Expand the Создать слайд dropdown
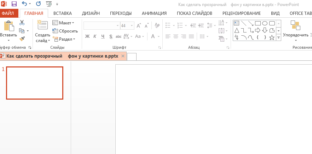Viewport: 312px width, 154px height. click(x=49, y=41)
